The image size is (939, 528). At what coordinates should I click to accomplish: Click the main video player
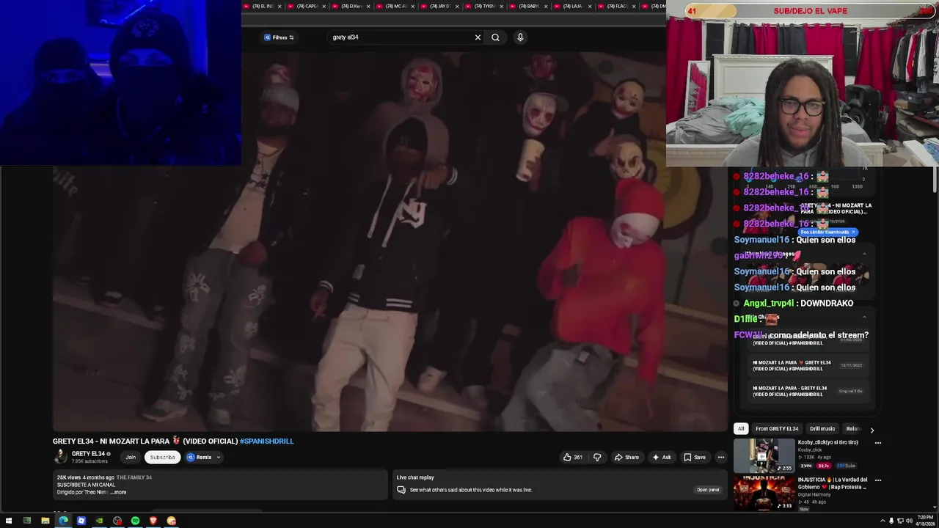coord(390,242)
